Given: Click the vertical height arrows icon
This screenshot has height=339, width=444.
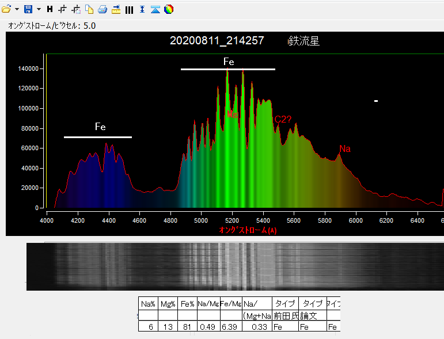Looking at the screenshot, I should click(142, 9).
